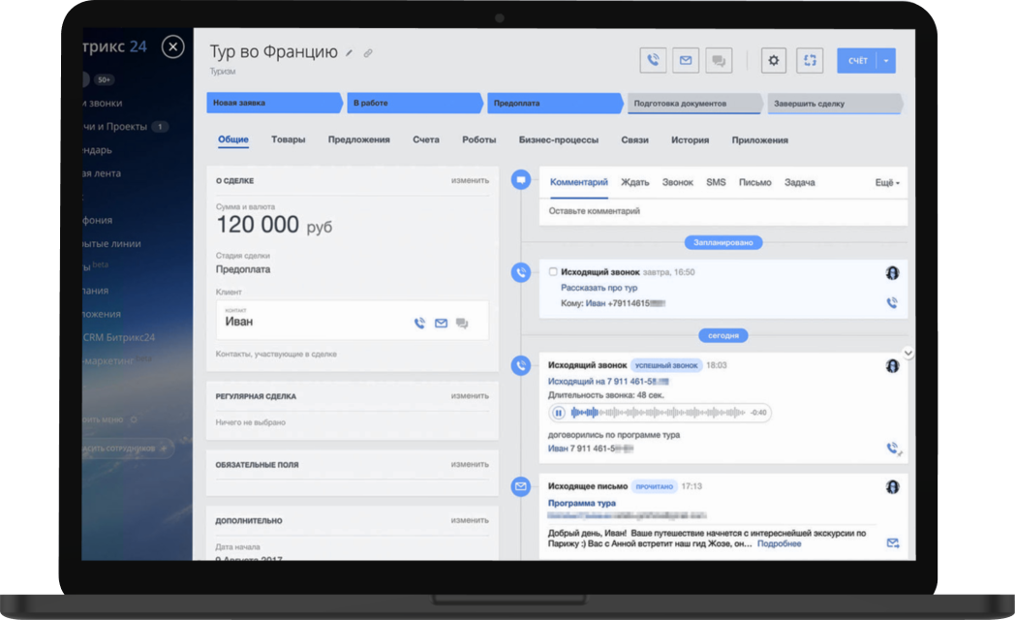Open the dropdown arrow next to СЧЁТ
The width and height of the screenshot is (1015, 620).
point(886,60)
